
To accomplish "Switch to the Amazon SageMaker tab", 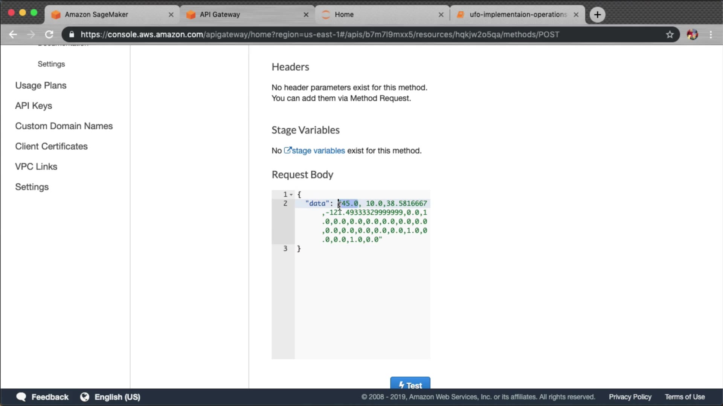I will coord(96,15).
